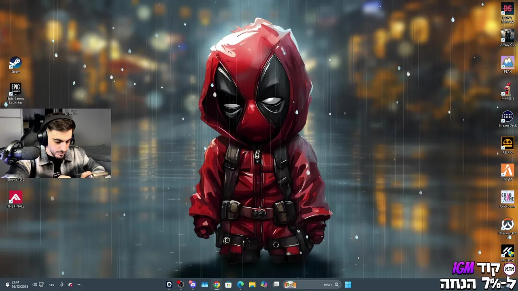Image resolution: width=518 pixels, height=291 pixels.
Task: Click the webcam overlay video thumbnail
Action: 55,143
